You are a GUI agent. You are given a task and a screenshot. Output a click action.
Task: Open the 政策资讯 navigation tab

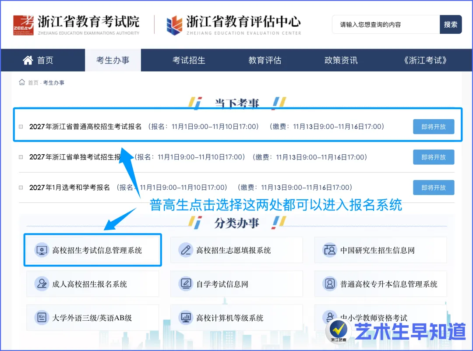pyautogui.click(x=341, y=60)
